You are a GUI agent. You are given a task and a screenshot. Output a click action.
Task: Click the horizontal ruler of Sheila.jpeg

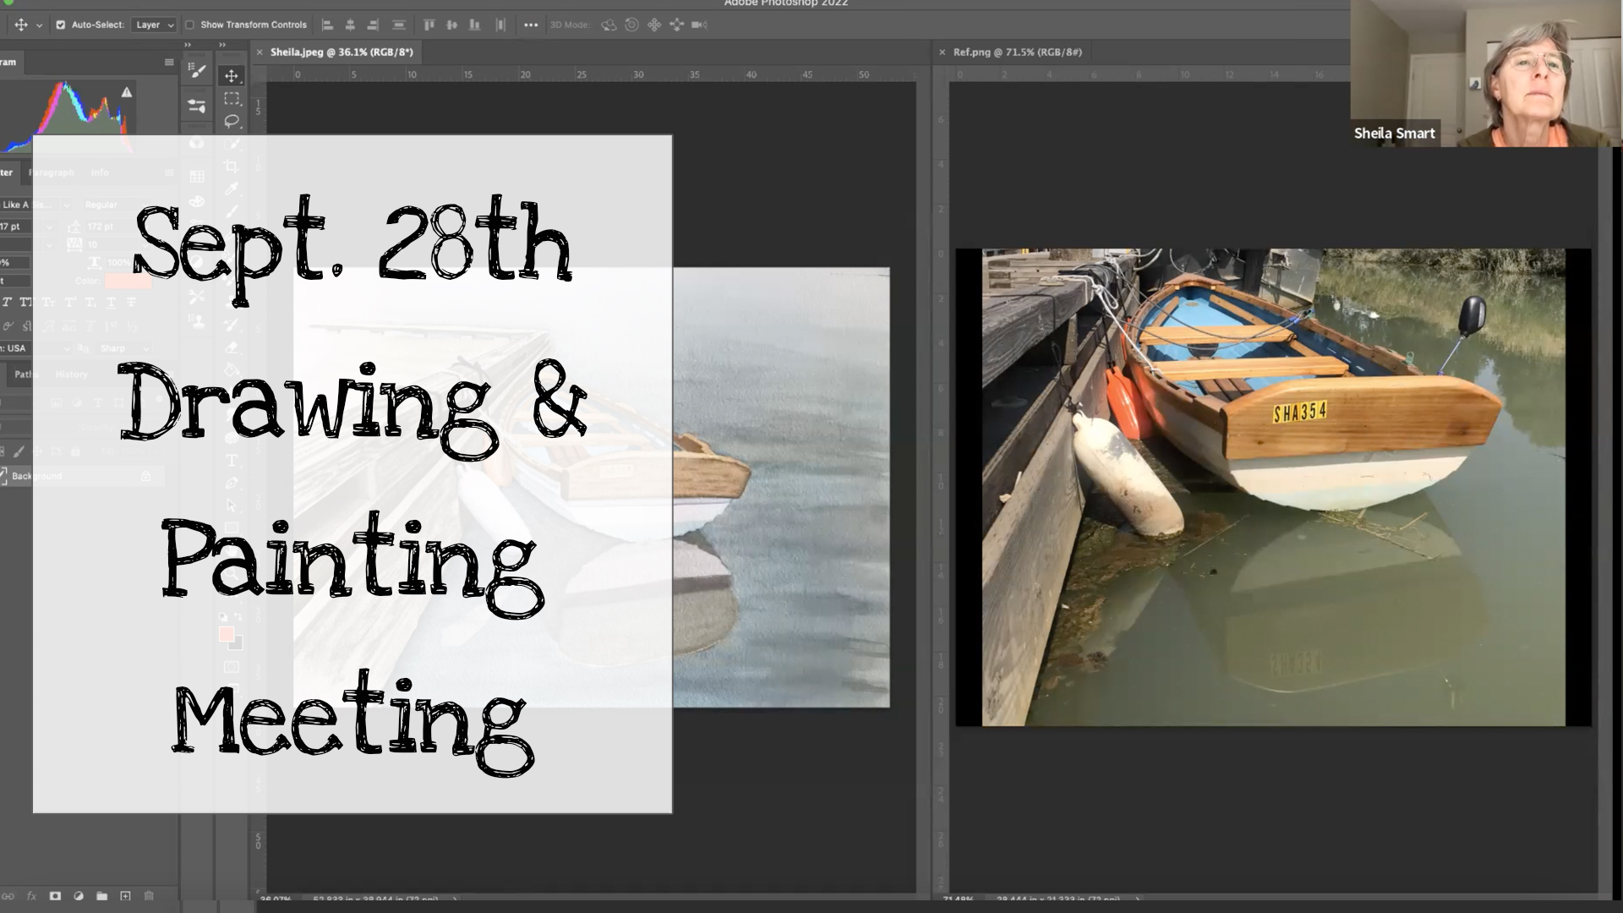pos(592,74)
